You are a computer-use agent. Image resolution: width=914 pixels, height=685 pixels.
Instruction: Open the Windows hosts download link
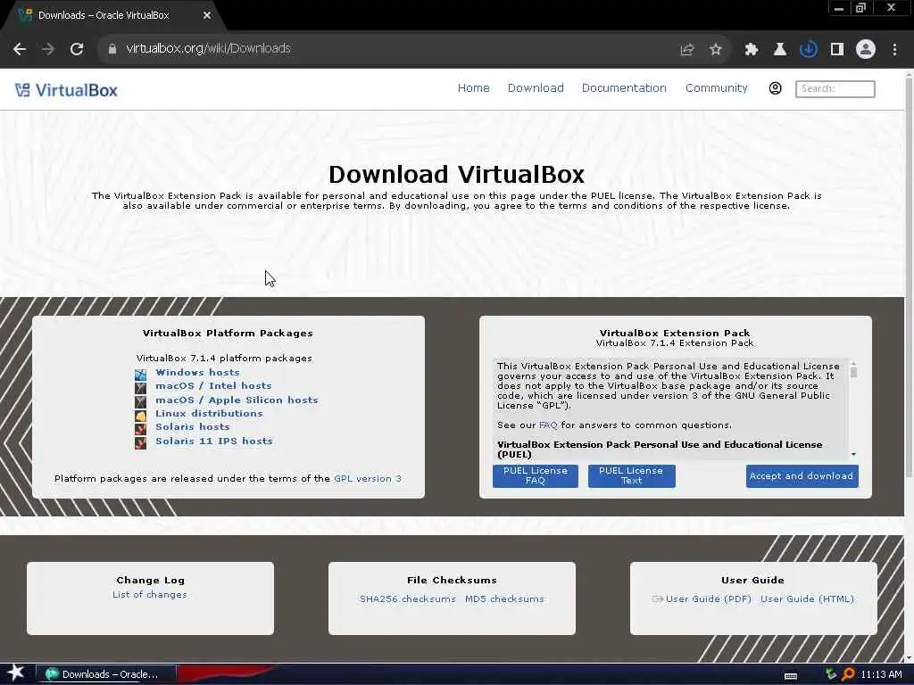pyautogui.click(x=197, y=372)
